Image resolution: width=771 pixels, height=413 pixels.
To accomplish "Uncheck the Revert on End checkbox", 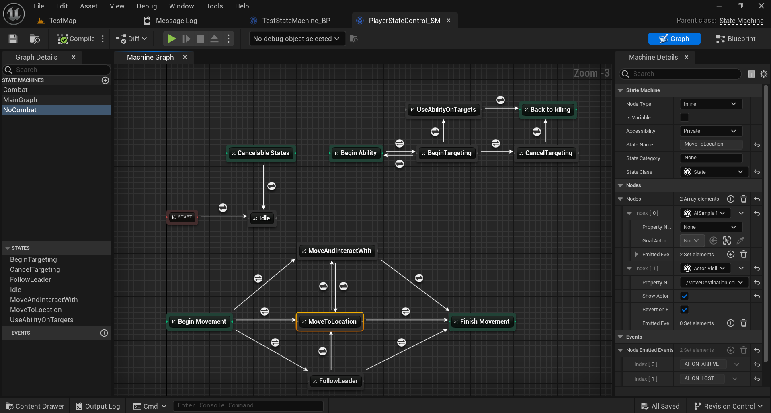I will 684,310.
